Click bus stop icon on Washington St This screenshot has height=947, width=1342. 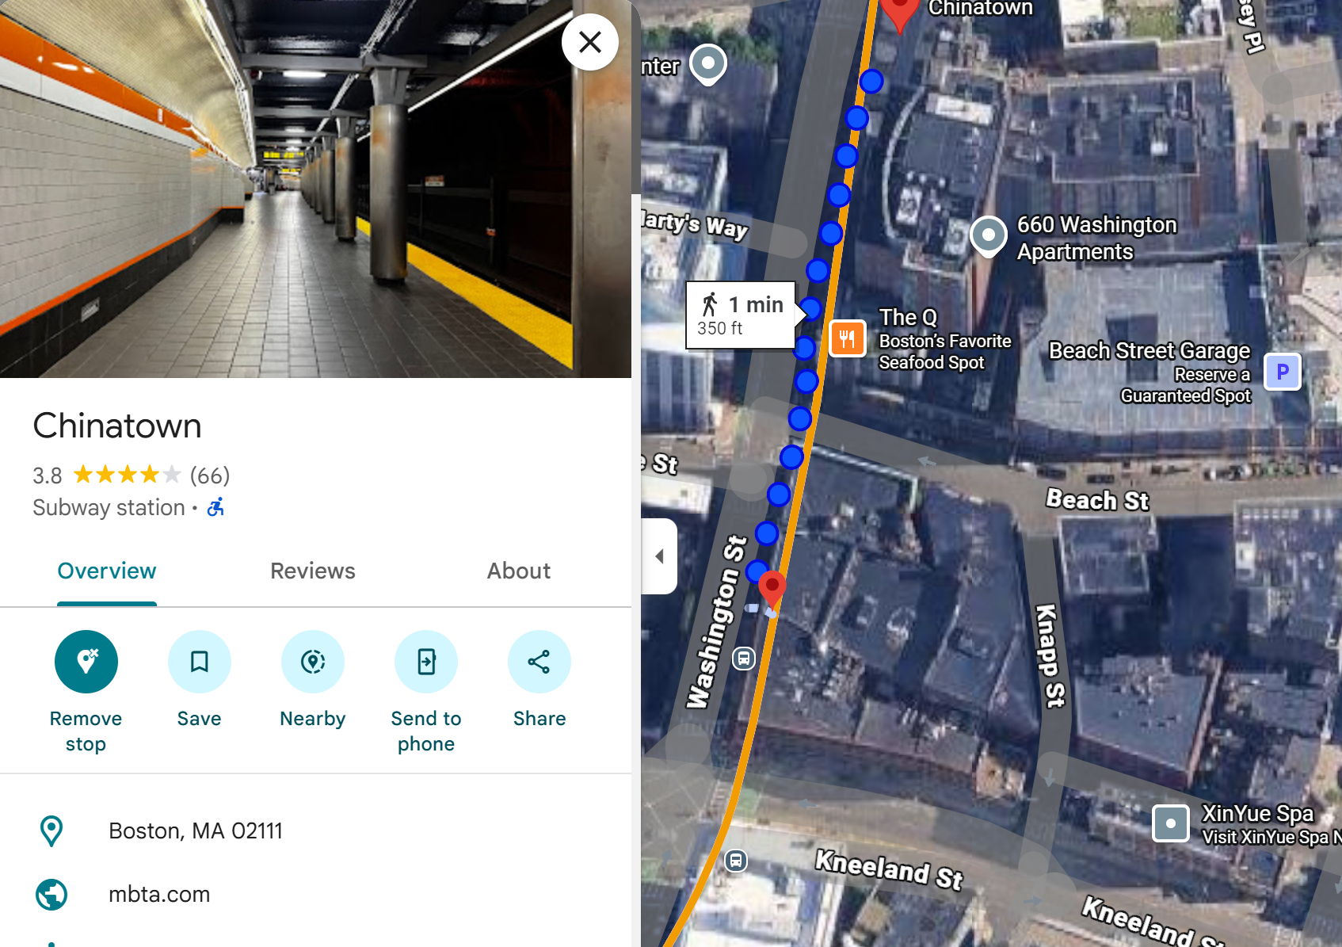pos(744,659)
